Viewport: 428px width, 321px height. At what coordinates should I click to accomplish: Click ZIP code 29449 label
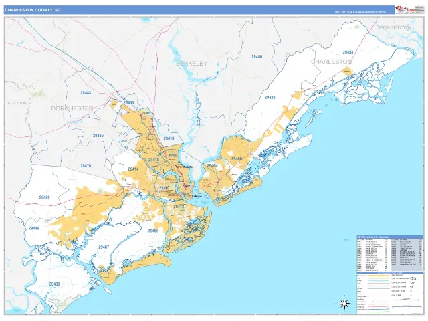click(34, 228)
